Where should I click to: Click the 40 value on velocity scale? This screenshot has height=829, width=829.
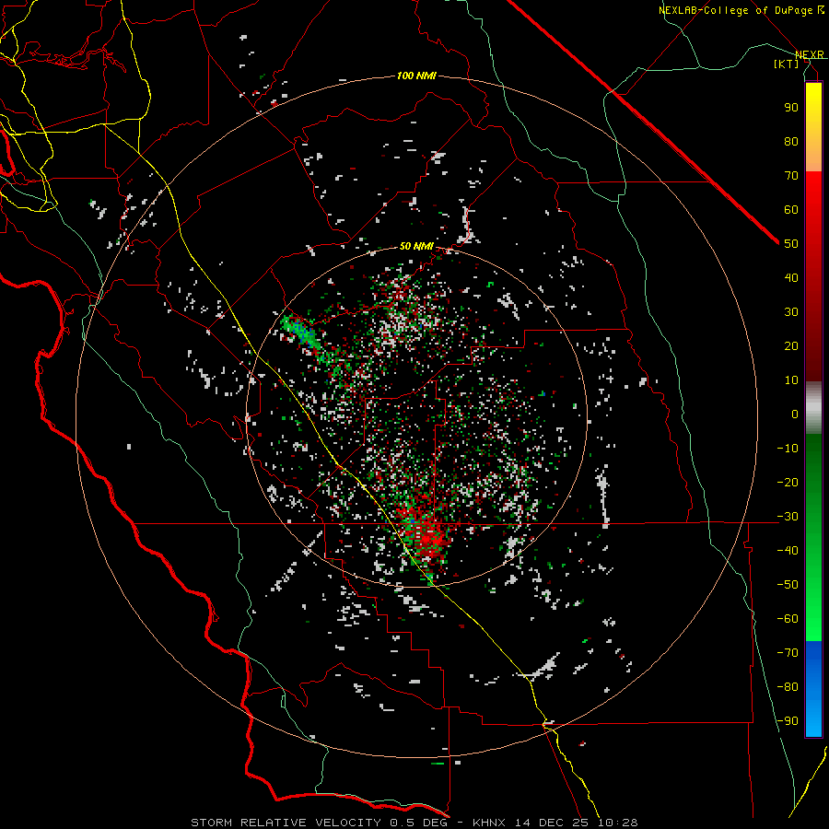(791, 277)
